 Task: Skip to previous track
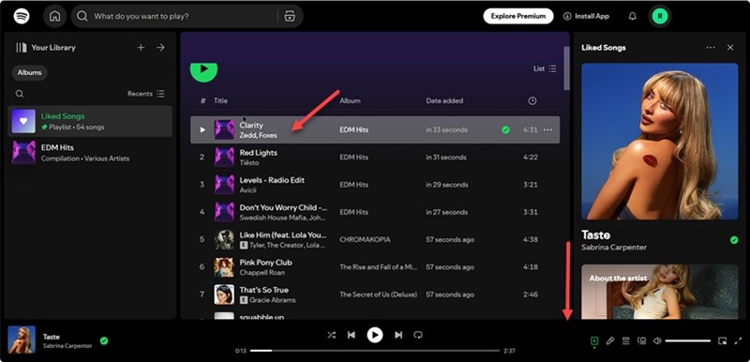click(352, 335)
